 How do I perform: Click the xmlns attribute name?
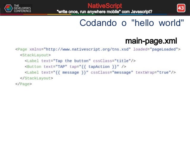(x=35, y=49)
